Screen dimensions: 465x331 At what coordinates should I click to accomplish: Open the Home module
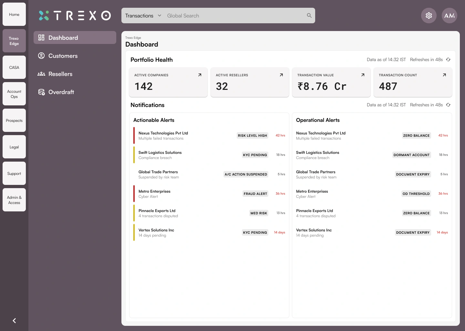(14, 14)
